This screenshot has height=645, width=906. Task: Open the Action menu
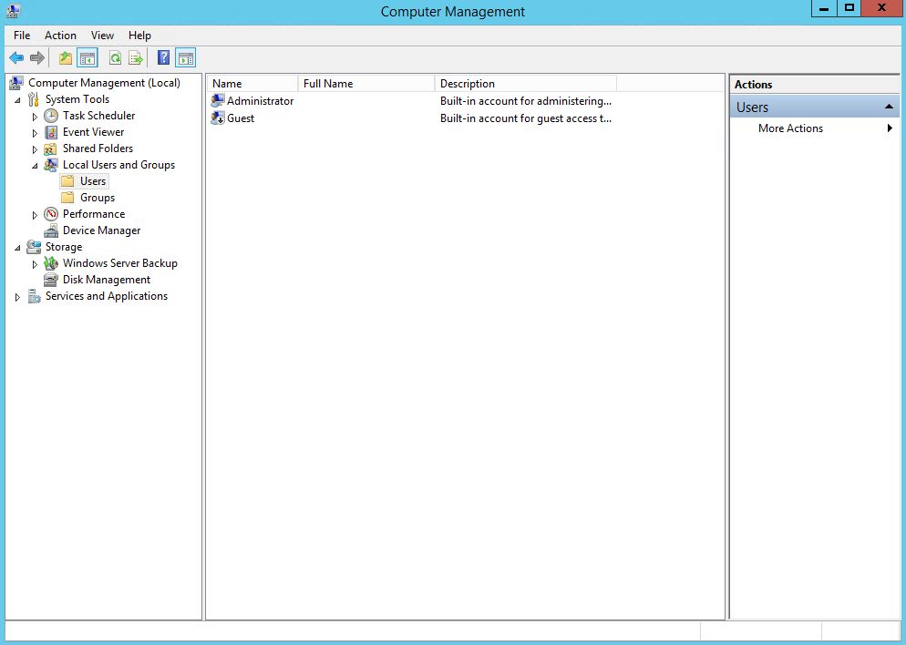click(x=60, y=35)
